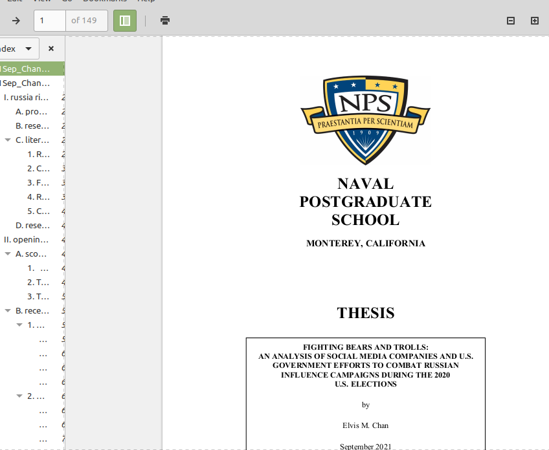Open the 'II. openin…' chapter

27,240
